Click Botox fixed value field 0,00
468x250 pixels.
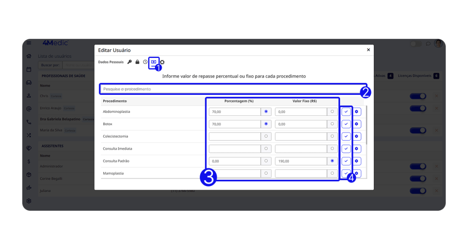(x=301, y=124)
